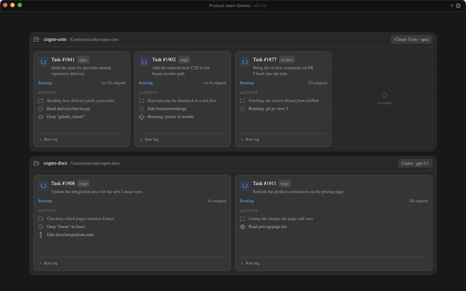Click the circle icon in the Available slot

tap(384, 95)
